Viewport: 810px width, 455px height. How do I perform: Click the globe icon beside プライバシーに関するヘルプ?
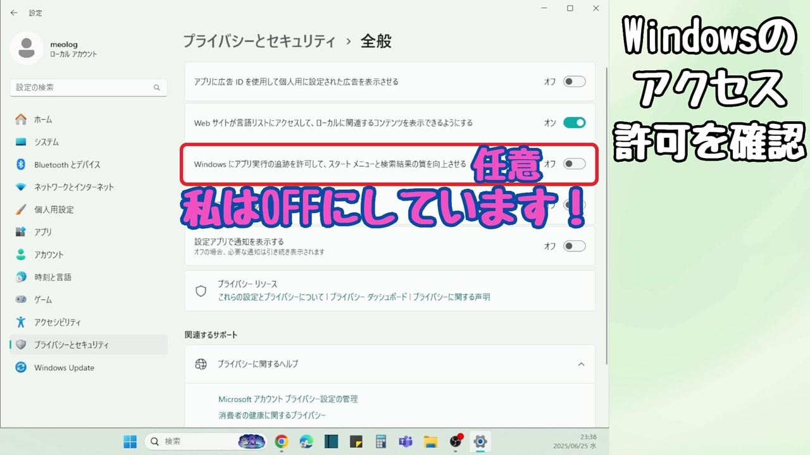[201, 364]
